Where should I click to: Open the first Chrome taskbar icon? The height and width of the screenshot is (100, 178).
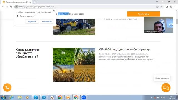click(x=60, y=97)
